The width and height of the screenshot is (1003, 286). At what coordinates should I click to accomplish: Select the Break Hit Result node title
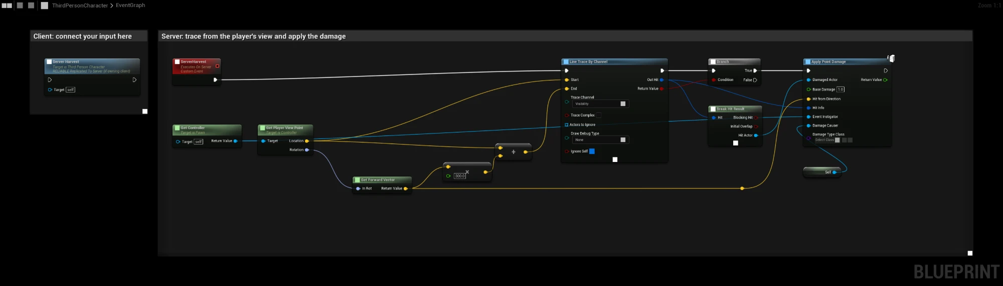pos(730,109)
